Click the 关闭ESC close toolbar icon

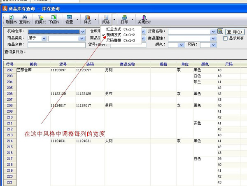point(144,19)
